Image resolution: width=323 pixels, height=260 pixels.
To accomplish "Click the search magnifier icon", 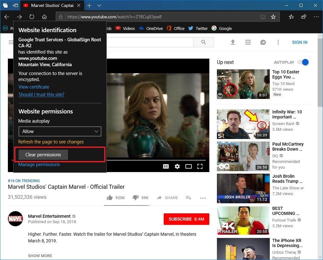I will pyautogui.click(x=203, y=42).
